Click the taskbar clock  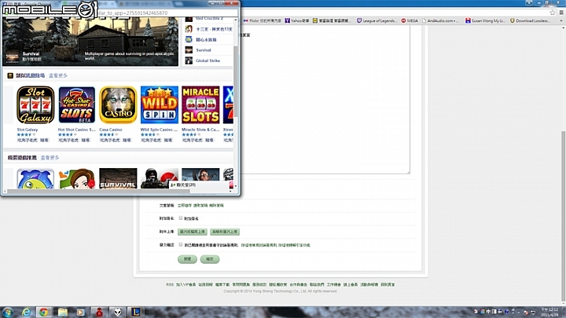pyautogui.click(x=549, y=313)
